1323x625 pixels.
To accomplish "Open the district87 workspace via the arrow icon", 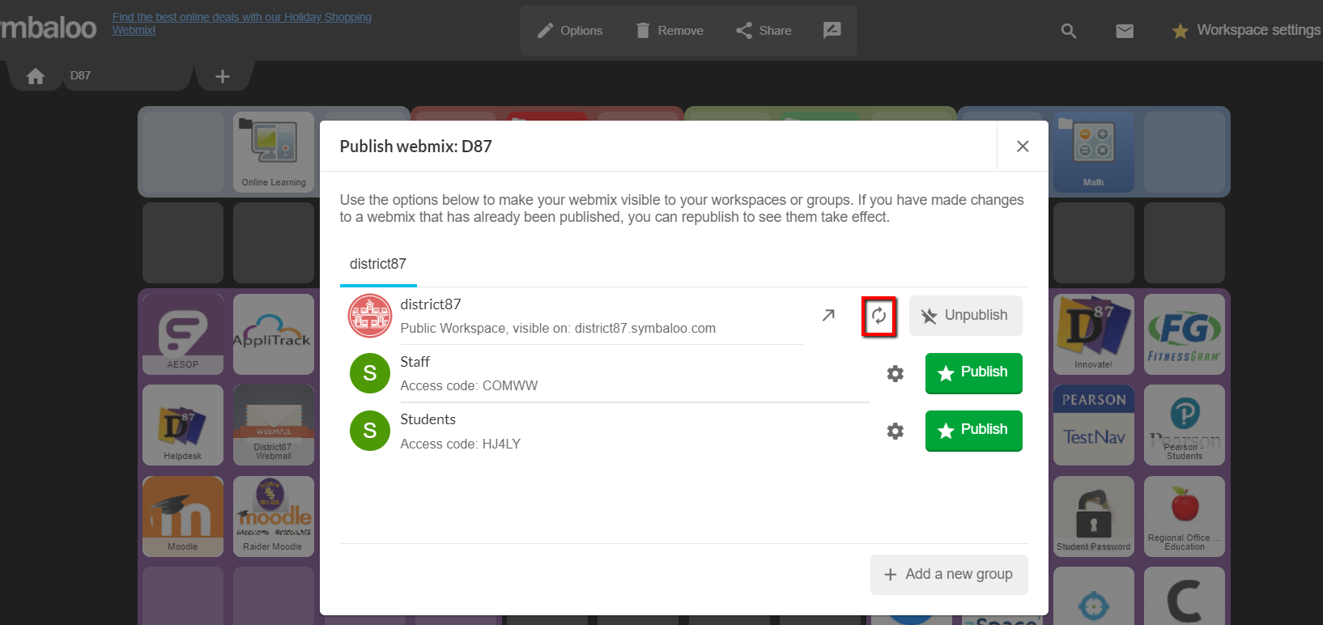I will (x=828, y=315).
